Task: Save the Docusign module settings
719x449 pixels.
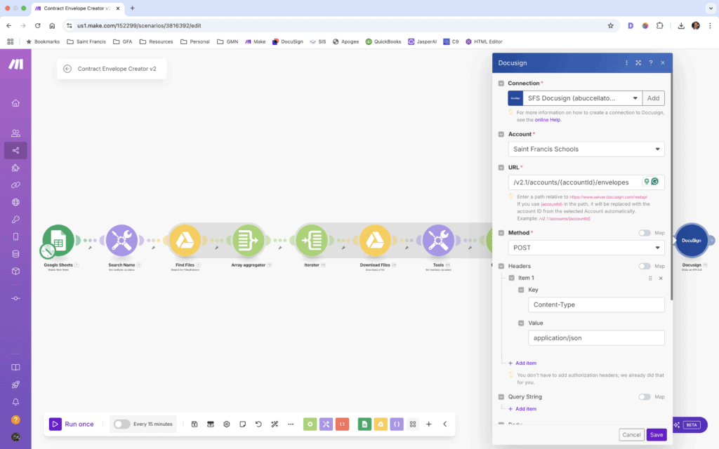Action: pyautogui.click(x=656, y=434)
